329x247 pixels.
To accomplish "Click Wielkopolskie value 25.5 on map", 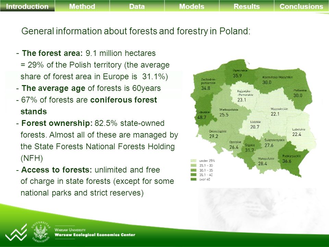I will (224, 115).
